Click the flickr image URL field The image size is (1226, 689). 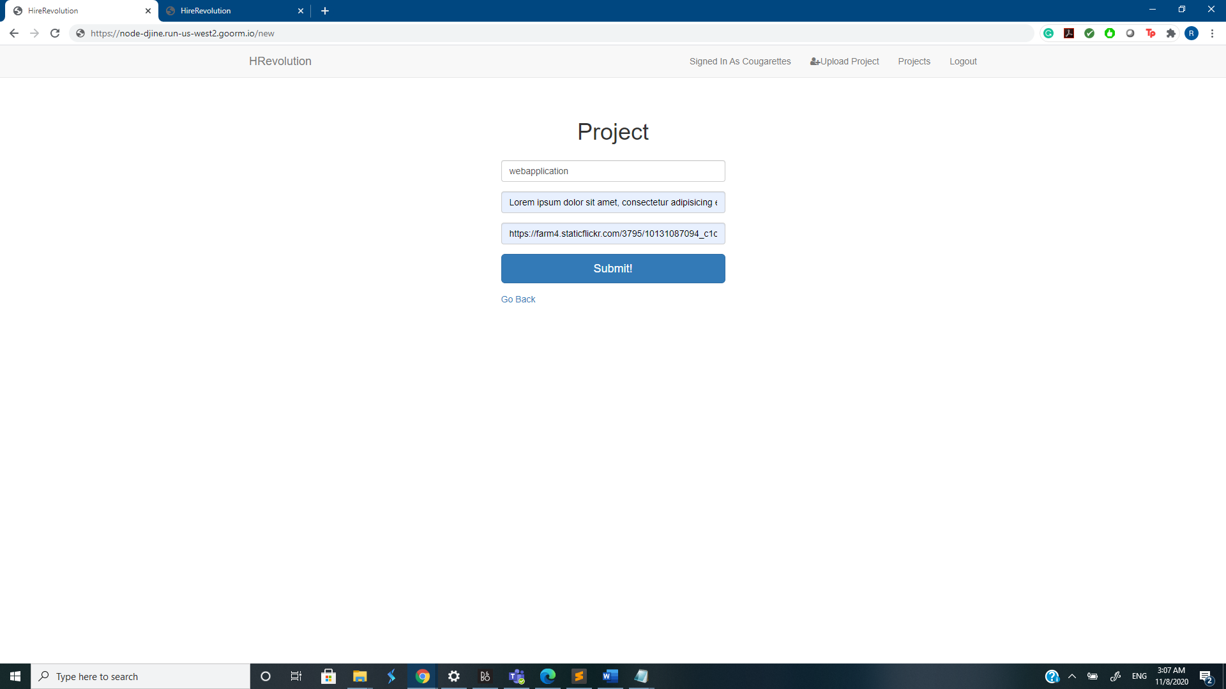pos(613,233)
